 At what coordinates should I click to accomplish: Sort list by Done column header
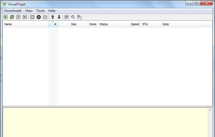(88, 24)
